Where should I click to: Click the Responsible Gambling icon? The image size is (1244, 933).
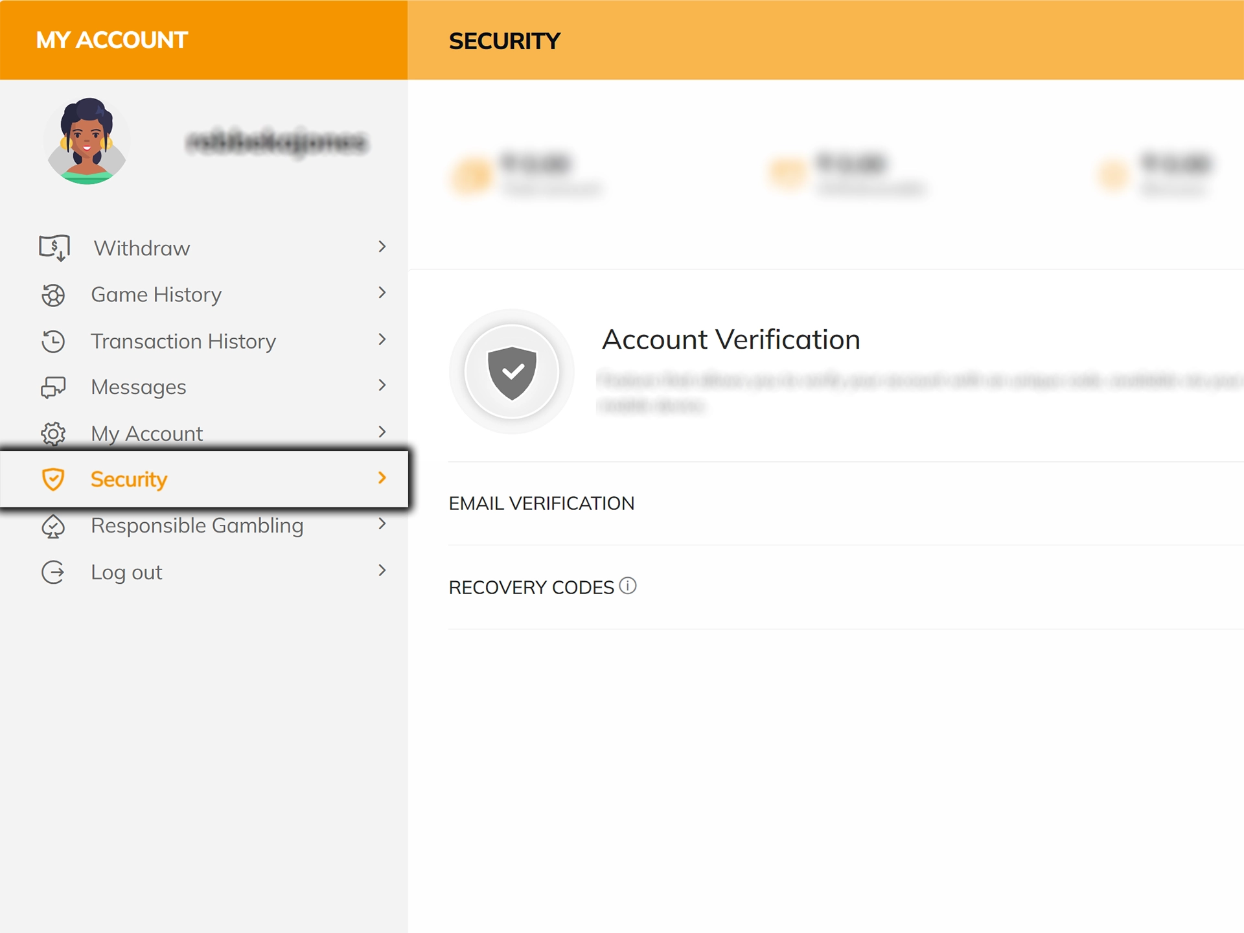pyautogui.click(x=53, y=525)
